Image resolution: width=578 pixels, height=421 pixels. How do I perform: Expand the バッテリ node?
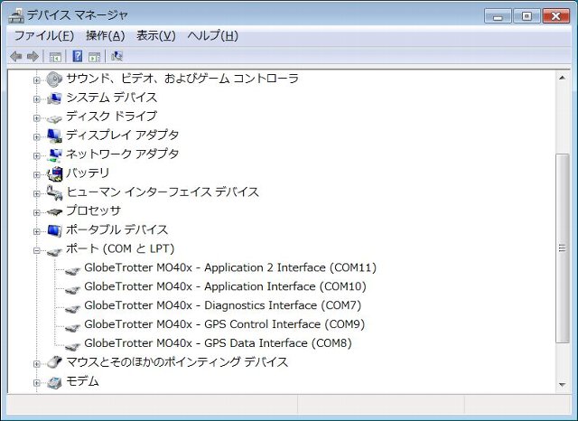coord(36,174)
